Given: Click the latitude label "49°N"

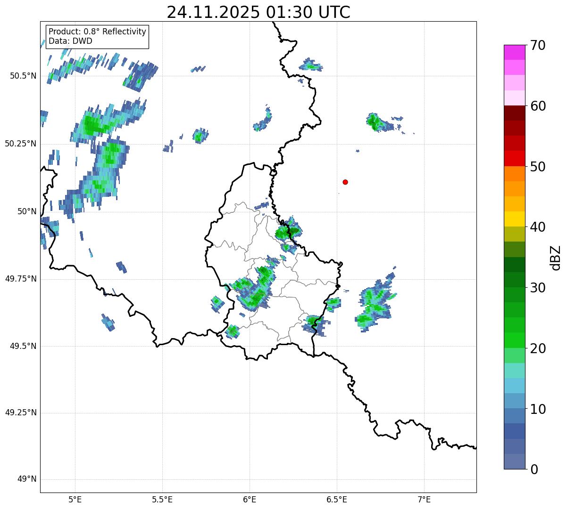Looking at the screenshot, I should pos(27,479).
